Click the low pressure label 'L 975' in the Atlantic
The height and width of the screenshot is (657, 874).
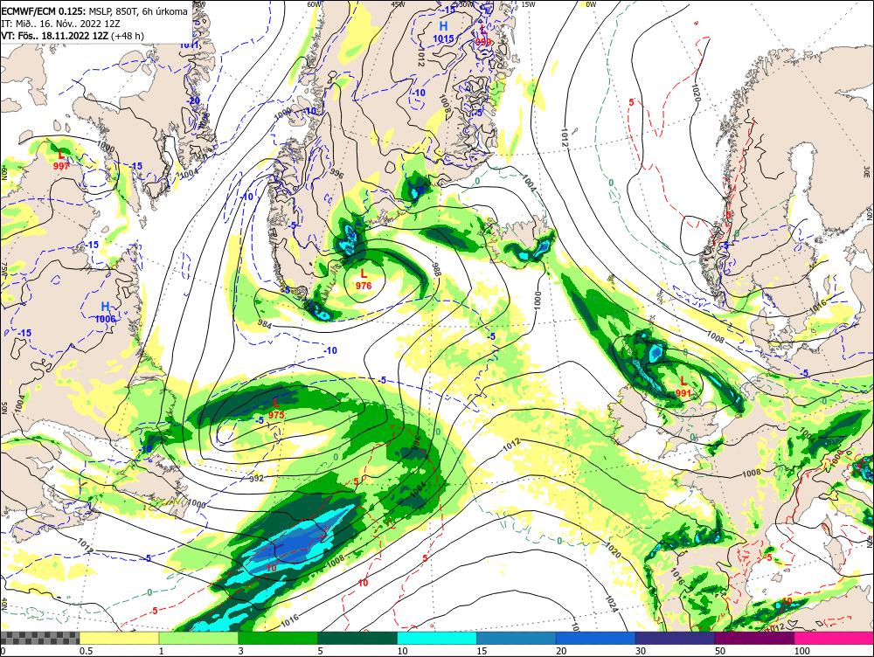[x=276, y=409]
